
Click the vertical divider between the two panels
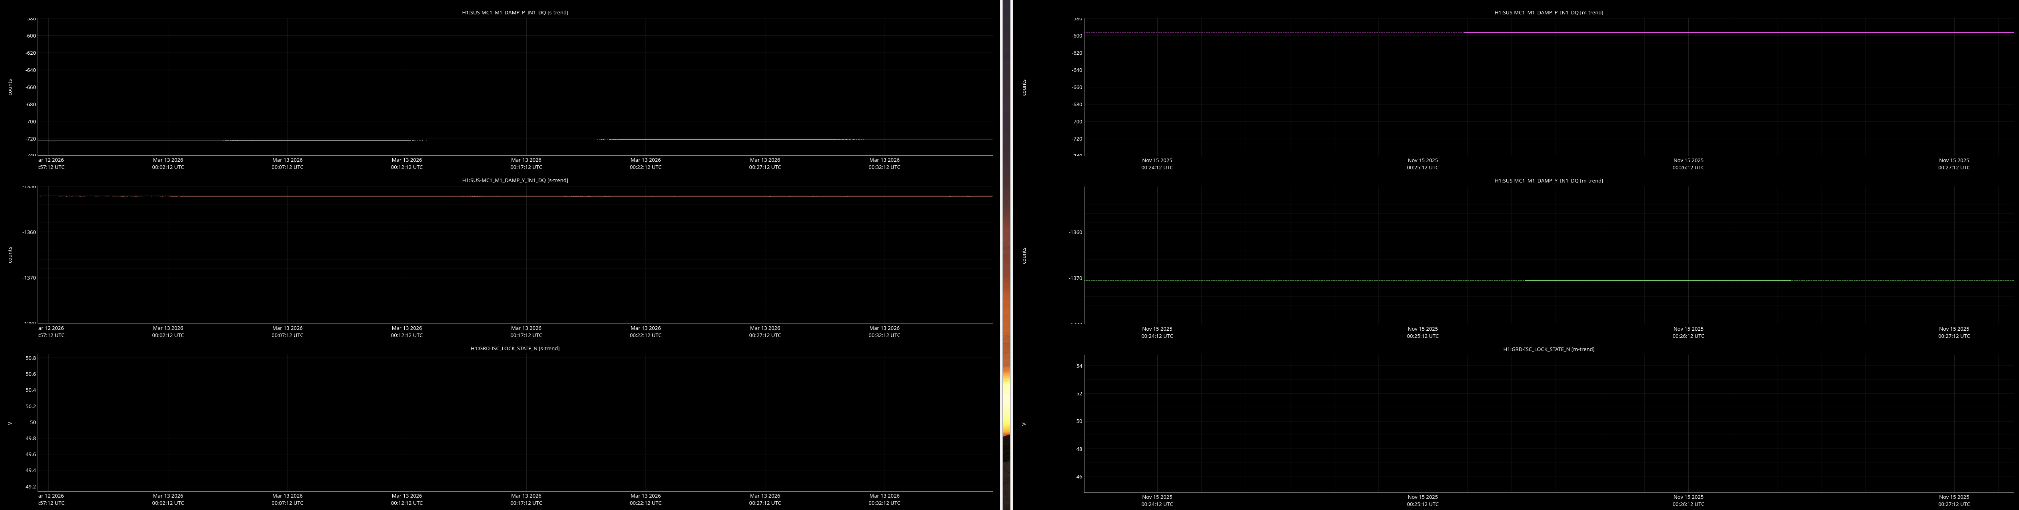click(1007, 255)
